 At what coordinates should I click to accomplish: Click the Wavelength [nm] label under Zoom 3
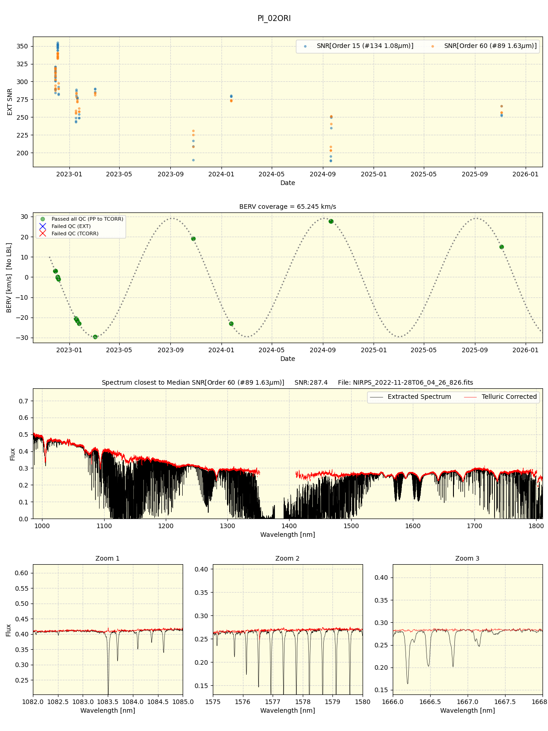pos(468,710)
